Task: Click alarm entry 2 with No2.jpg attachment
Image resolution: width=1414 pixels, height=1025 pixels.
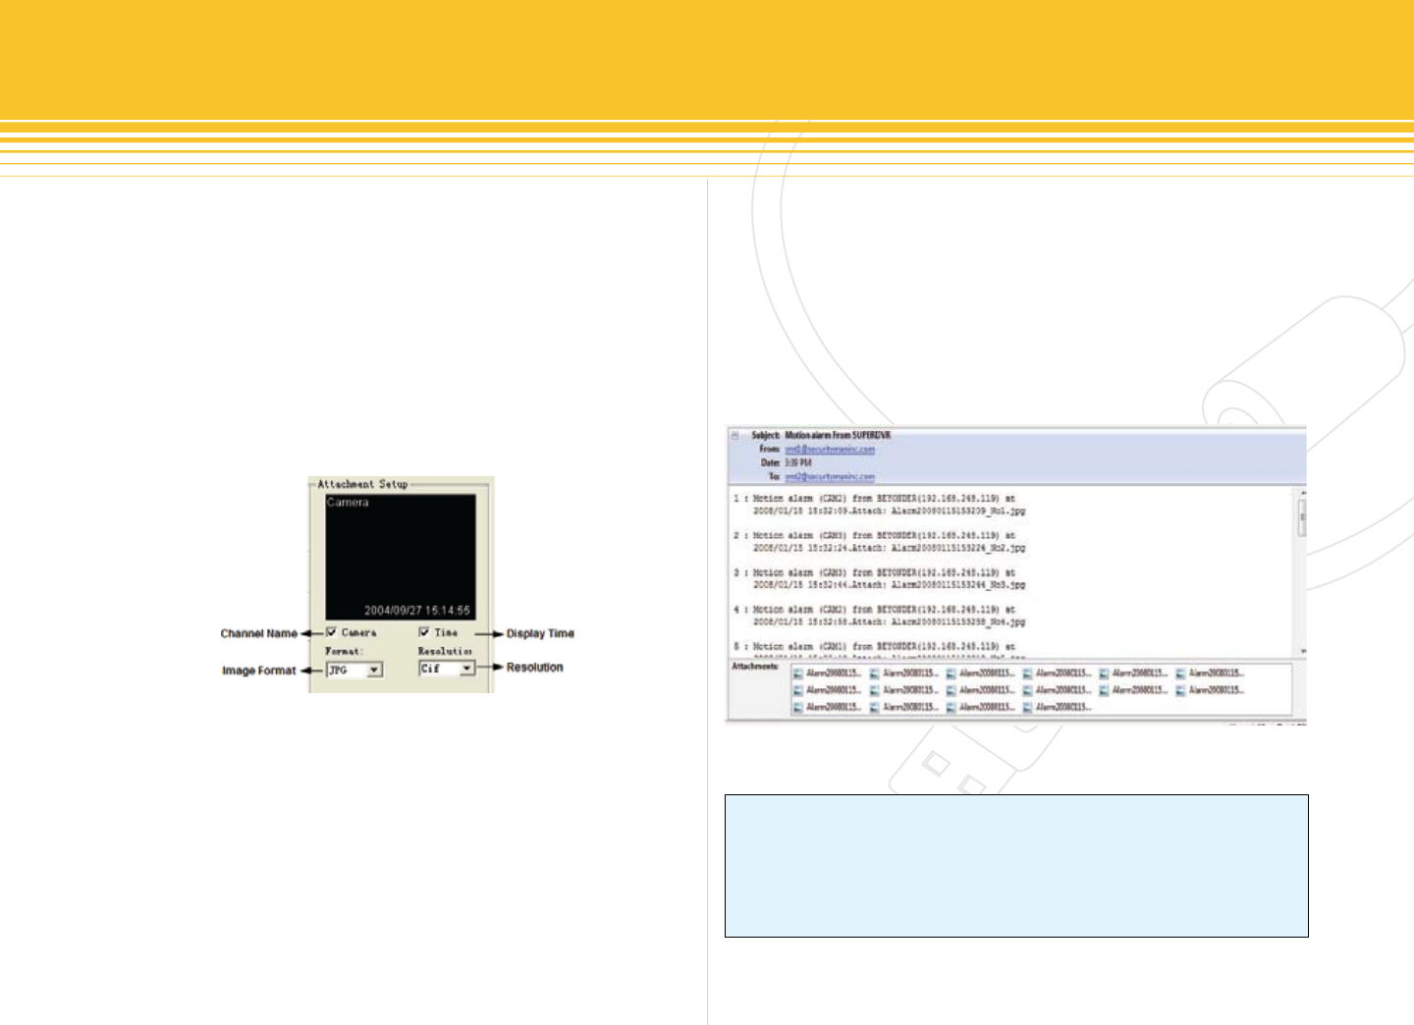Action: point(880,542)
